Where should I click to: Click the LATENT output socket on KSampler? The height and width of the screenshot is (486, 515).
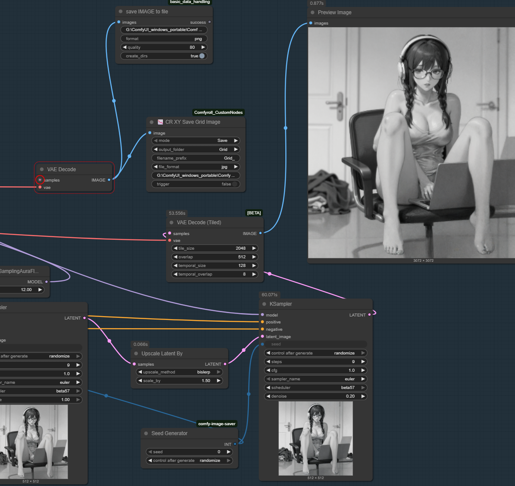369,315
